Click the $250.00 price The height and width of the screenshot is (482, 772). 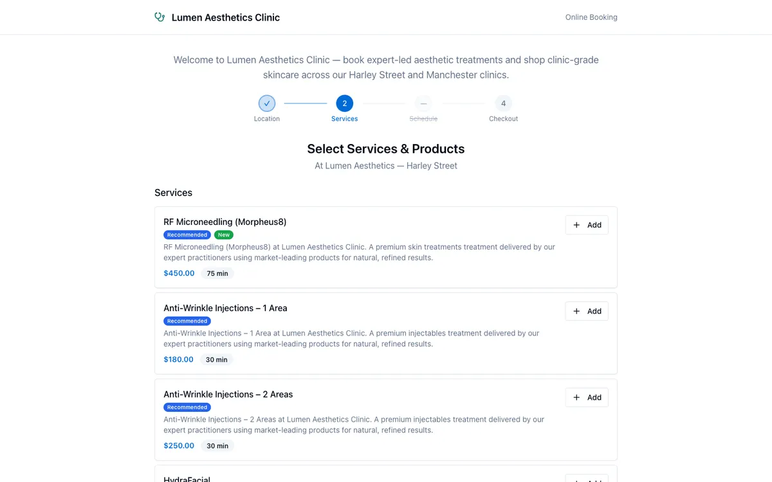tap(179, 445)
